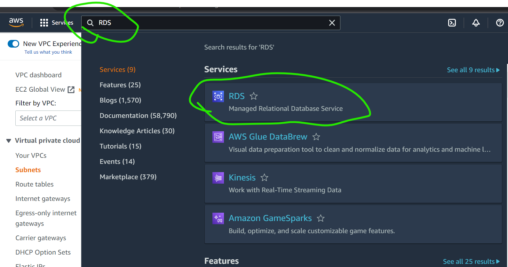The height and width of the screenshot is (267, 508).
Task: Click the AWS logo home icon
Action: [16, 22]
